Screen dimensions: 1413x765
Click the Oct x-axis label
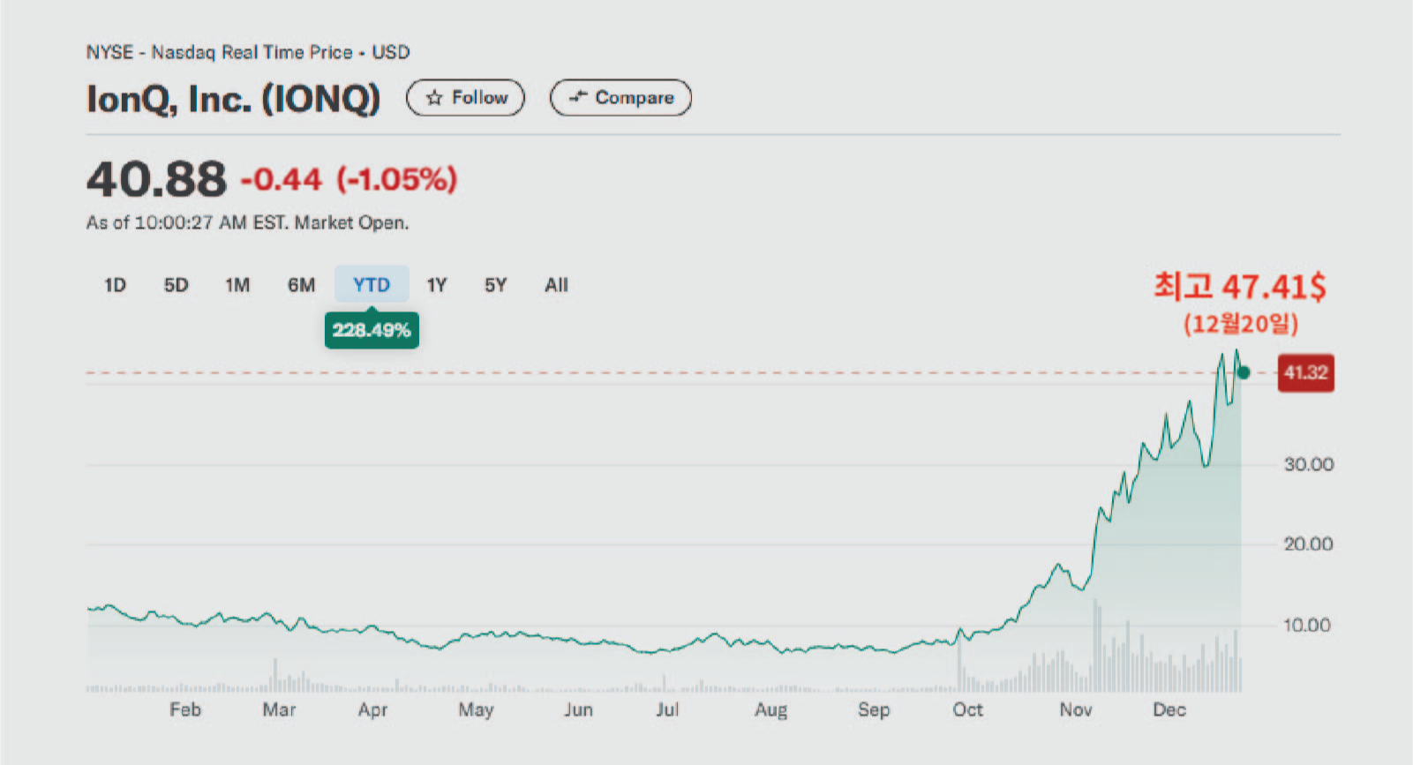pyautogui.click(x=967, y=709)
